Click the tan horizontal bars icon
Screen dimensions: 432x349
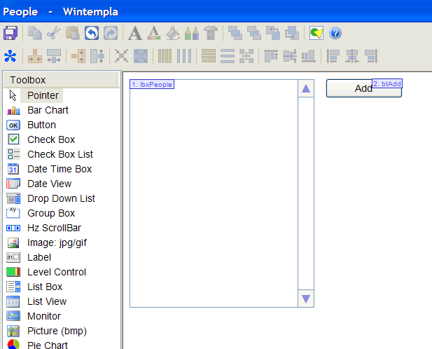pyautogui.click(x=209, y=56)
